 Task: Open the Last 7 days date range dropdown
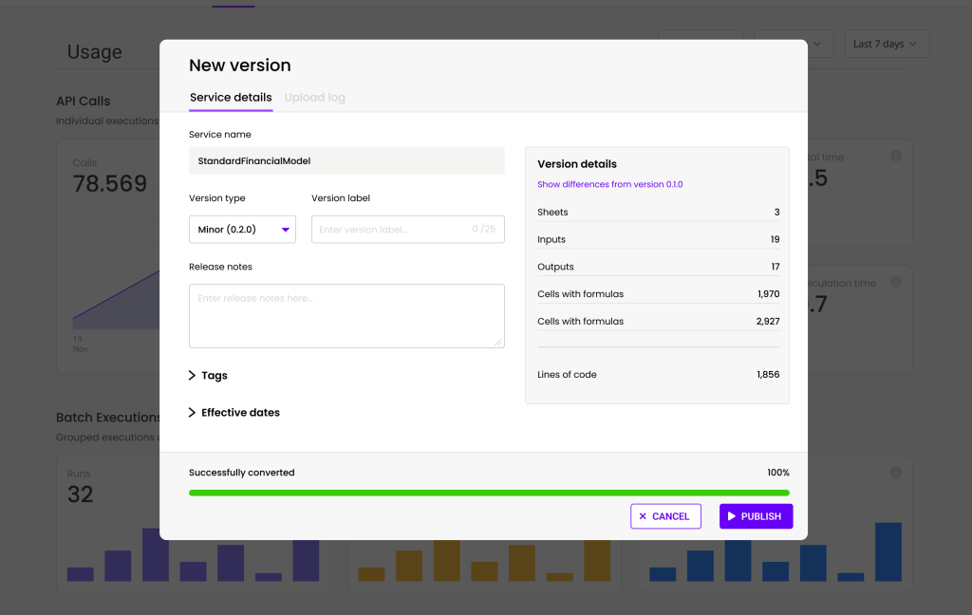point(885,43)
